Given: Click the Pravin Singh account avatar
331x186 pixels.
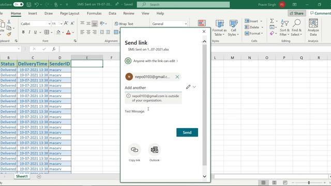Looking at the screenshot, I should [282, 5].
